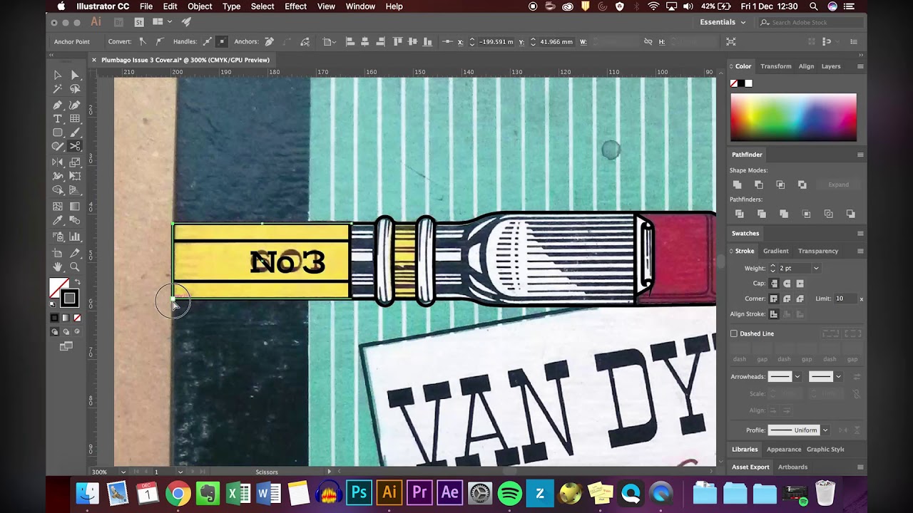Screen dimensions: 913x513
Task: Click the Search Adobe Stock field
Action: pos(811,22)
